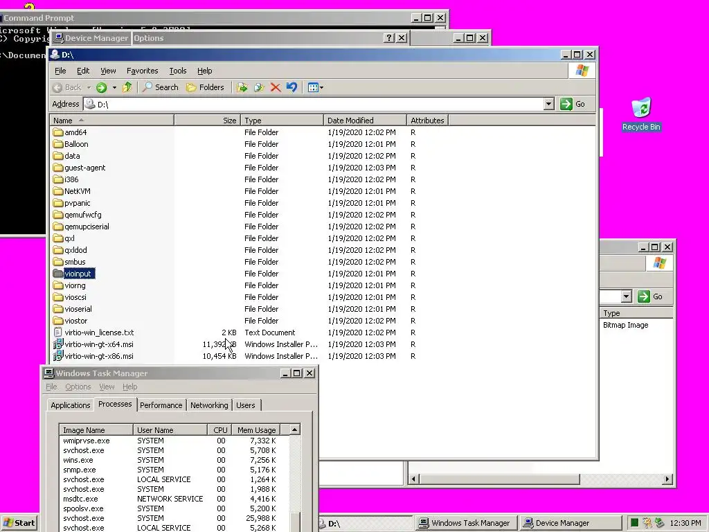Image resolution: width=709 pixels, height=532 pixels.
Task: Select the Balloon folder icon
Action: [x=58, y=144]
